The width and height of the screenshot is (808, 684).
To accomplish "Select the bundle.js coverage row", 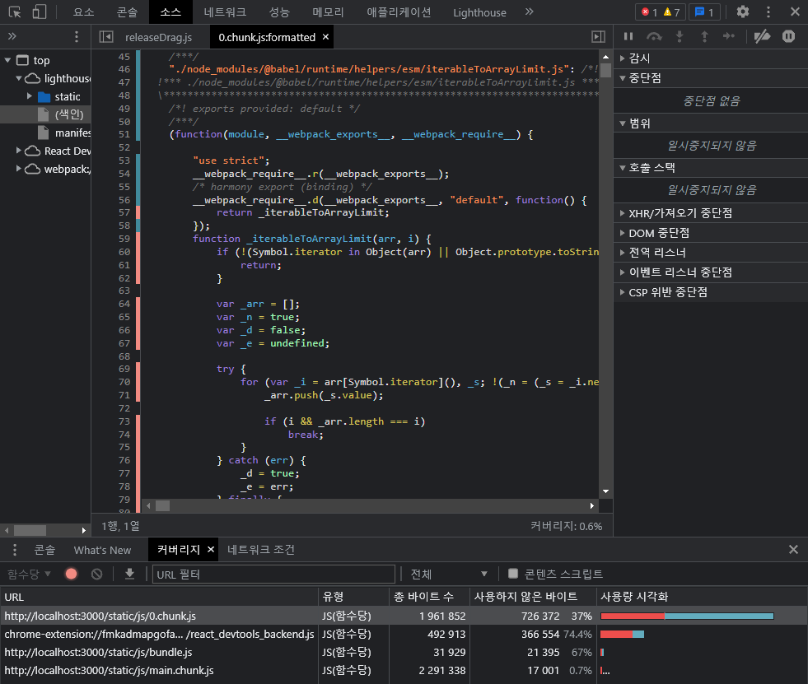I will pyautogui.click(x=404, y=652).
